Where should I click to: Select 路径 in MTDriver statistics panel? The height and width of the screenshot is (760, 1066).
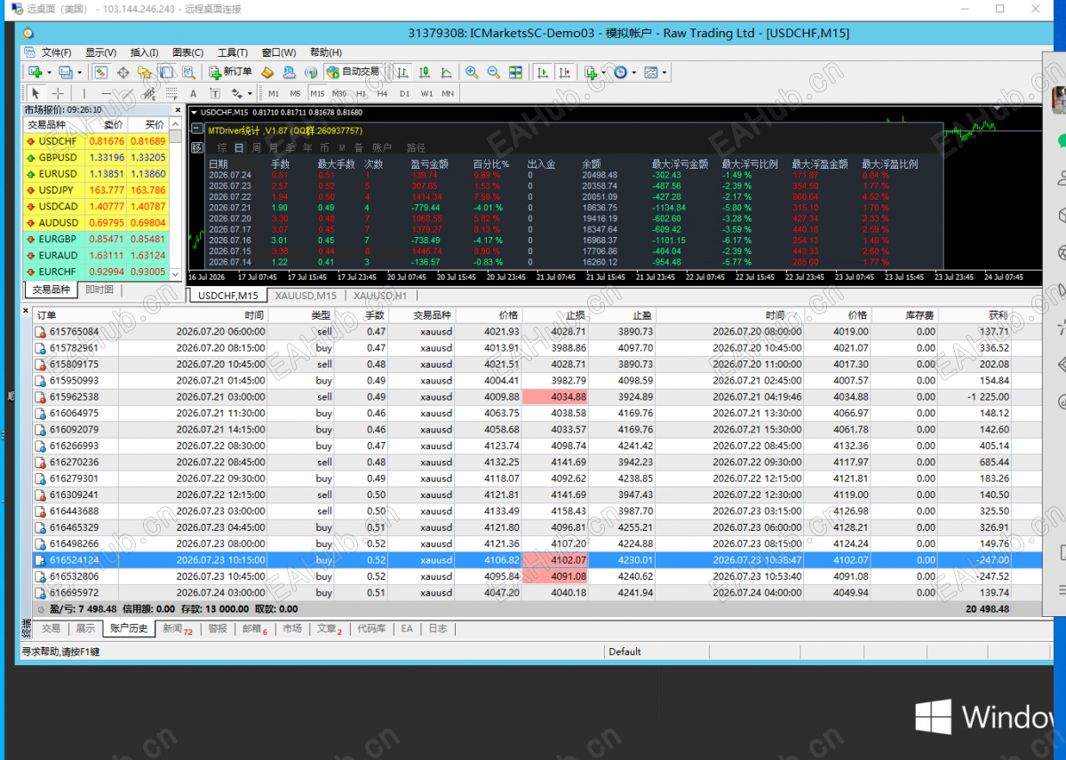(416, 147)
